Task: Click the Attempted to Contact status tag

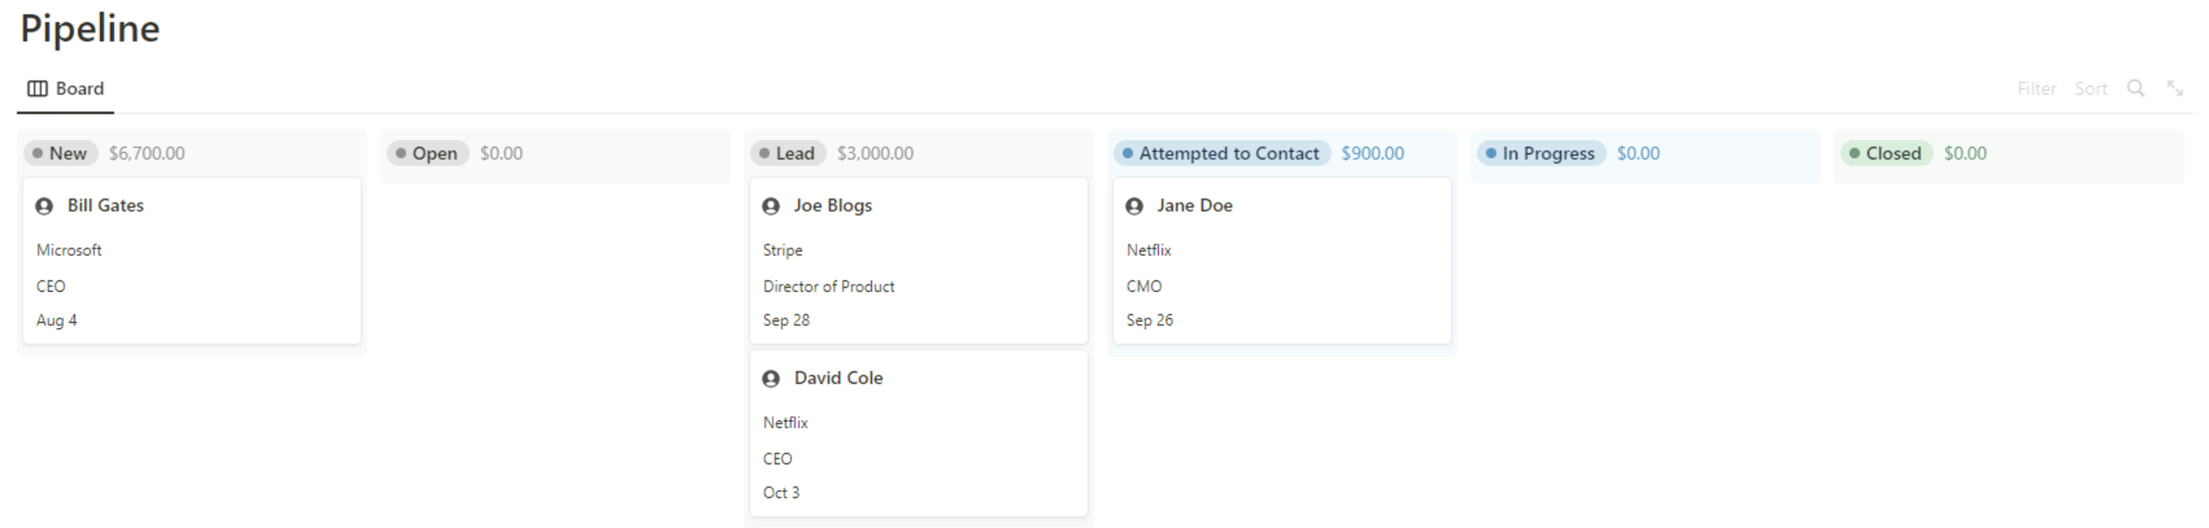Action: [x=1222, y=153]
